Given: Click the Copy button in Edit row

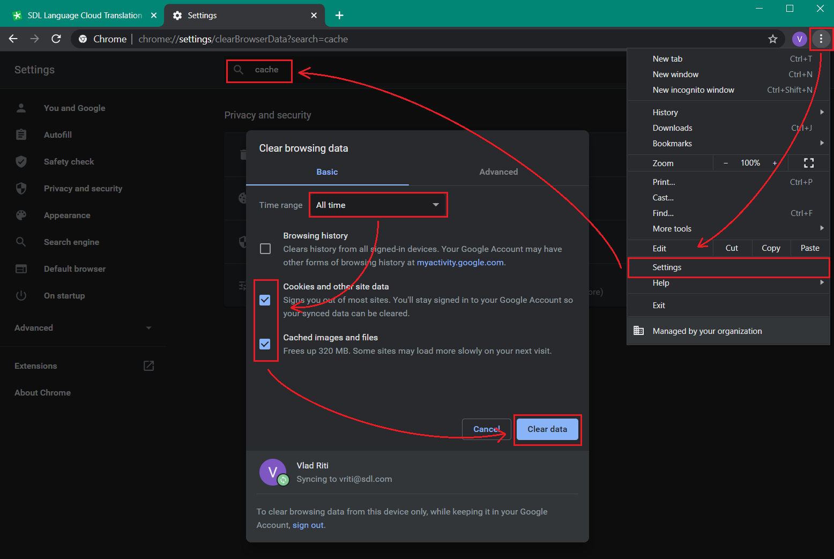Looking at the screenshot, I should [x=771, y=248].
